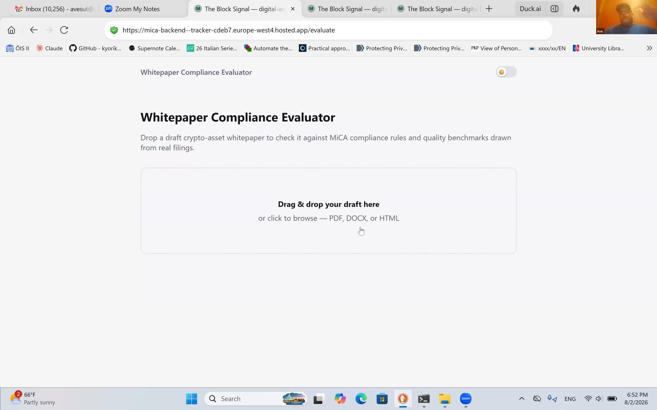
Task: Show hidden system tray icons
Action: pyautogui.click(x=521, y=399)
